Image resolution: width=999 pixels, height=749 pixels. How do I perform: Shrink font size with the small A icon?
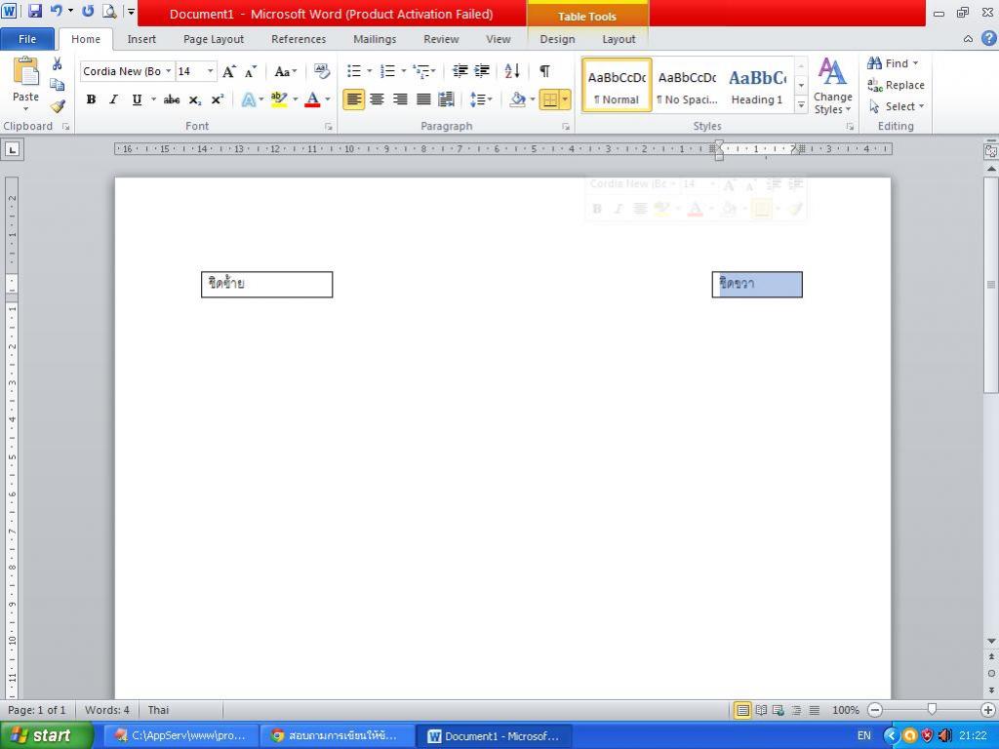pos(251,71)
